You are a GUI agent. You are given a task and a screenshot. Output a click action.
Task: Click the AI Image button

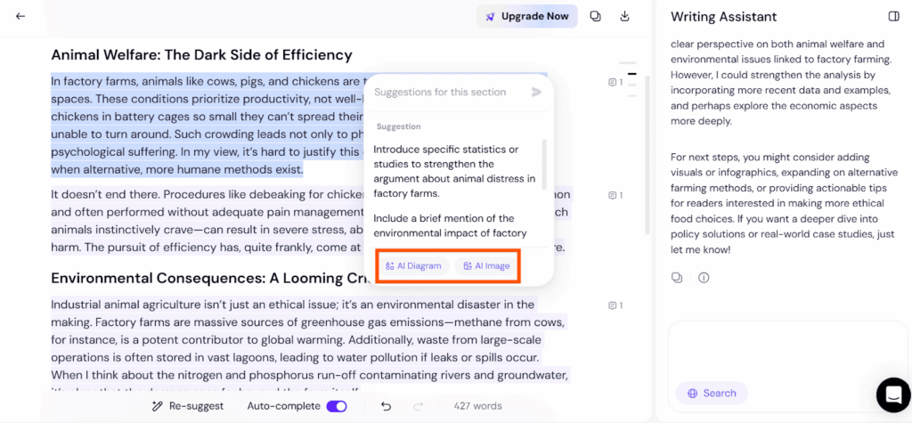(x=486, y=266)
